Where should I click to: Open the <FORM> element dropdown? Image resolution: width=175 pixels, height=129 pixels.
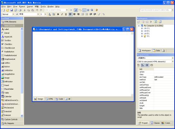173,58
